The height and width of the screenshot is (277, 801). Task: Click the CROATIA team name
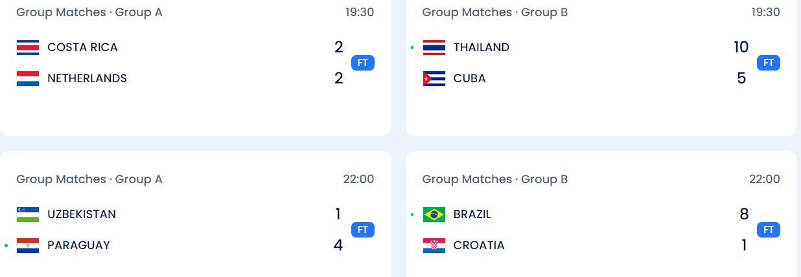(479, 245)
